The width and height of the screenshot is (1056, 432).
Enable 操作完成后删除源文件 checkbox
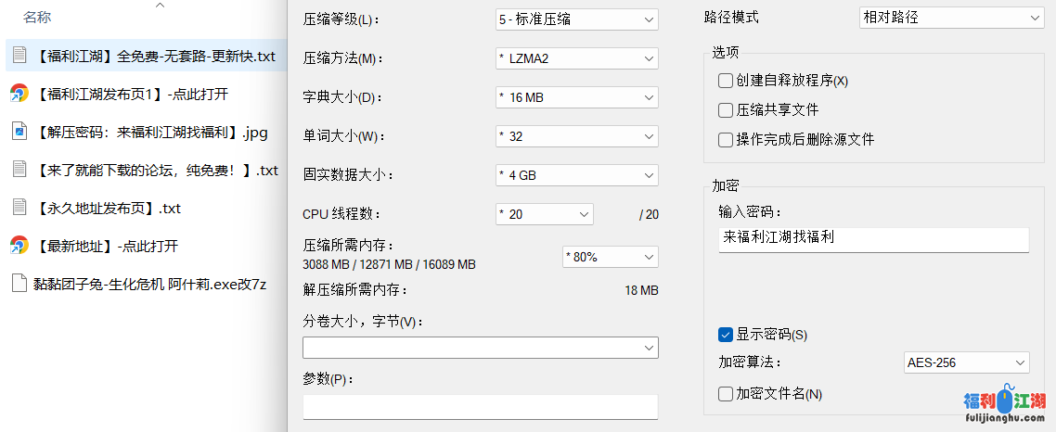point(726,140)
